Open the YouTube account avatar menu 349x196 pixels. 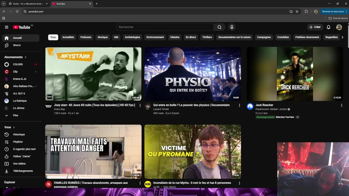click(x=339, y=27)
